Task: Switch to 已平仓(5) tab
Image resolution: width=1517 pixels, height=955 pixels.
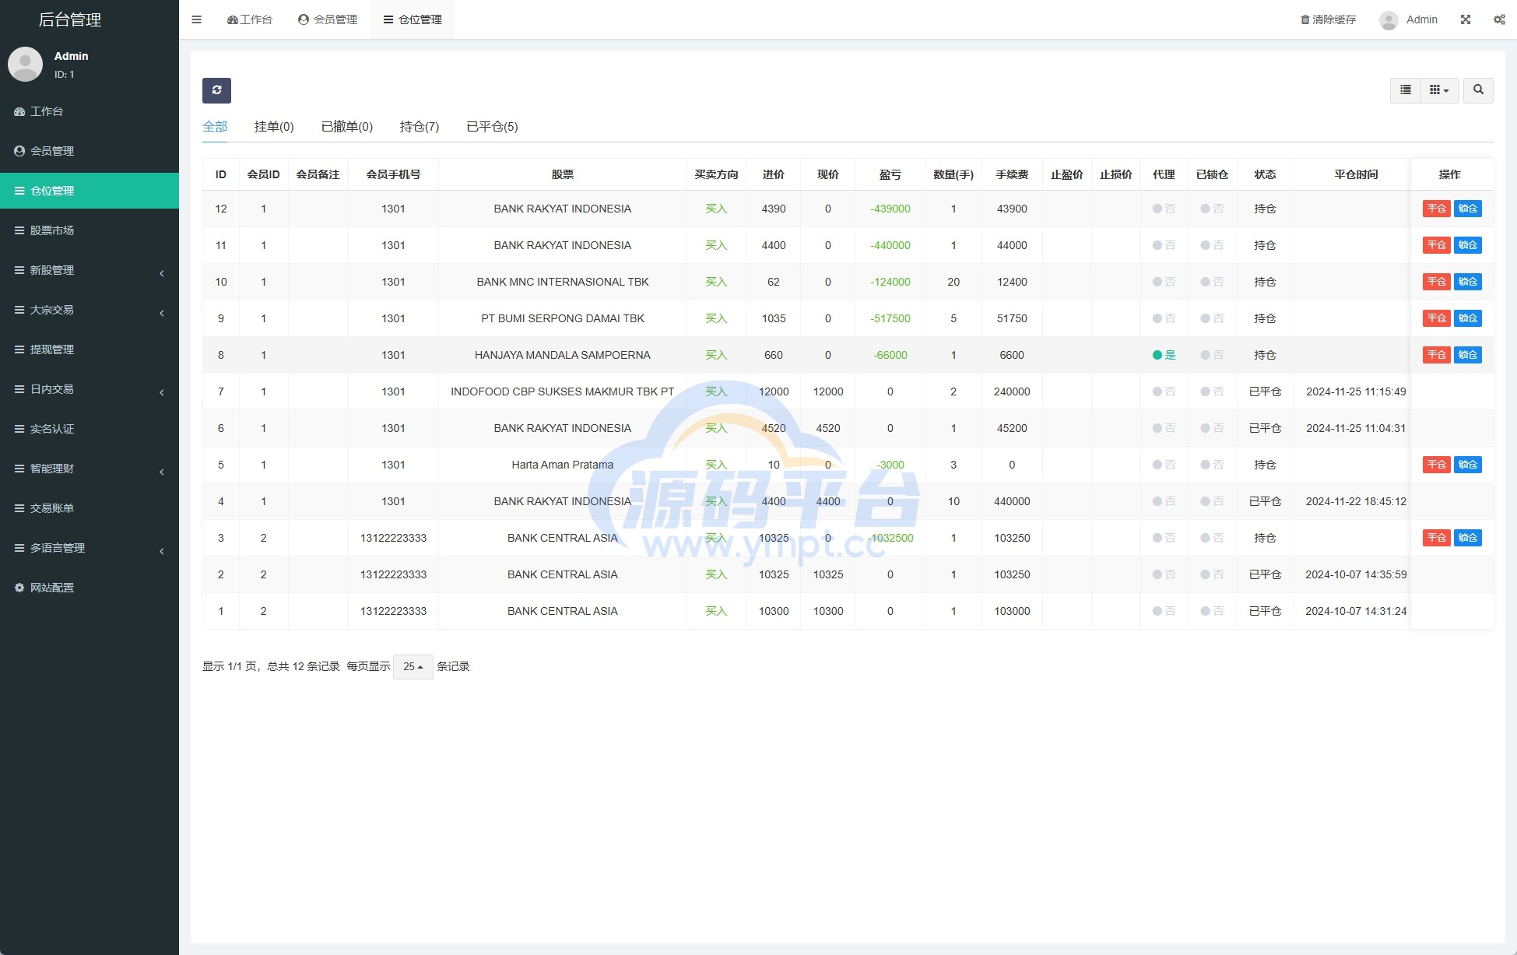Action: pyautogui.click(x=492, y=127)
